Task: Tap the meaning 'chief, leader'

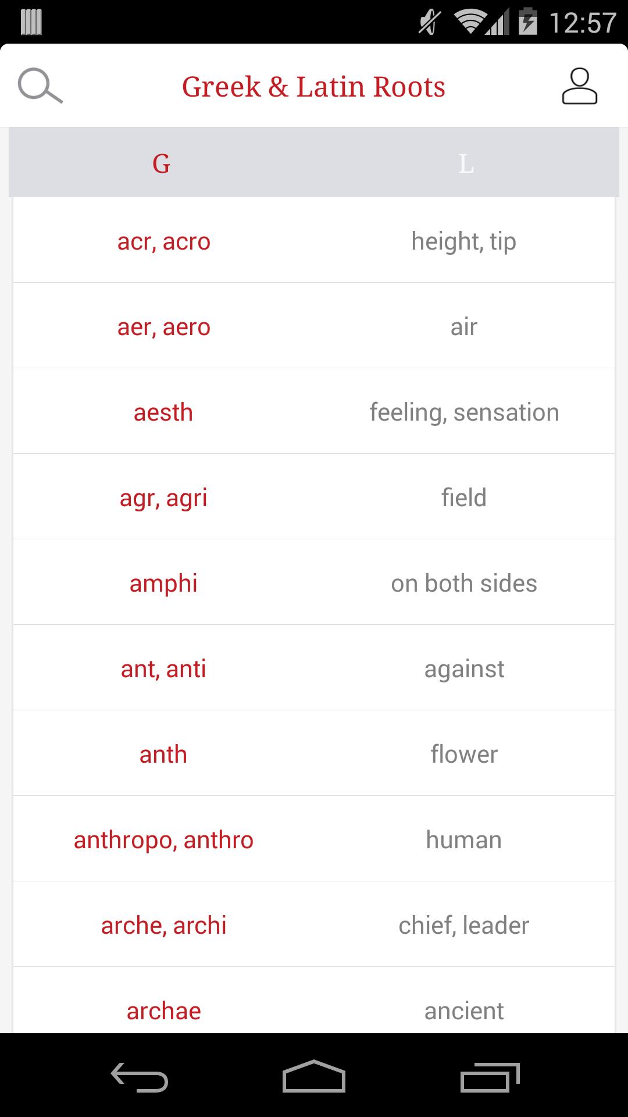Action: 463,924
